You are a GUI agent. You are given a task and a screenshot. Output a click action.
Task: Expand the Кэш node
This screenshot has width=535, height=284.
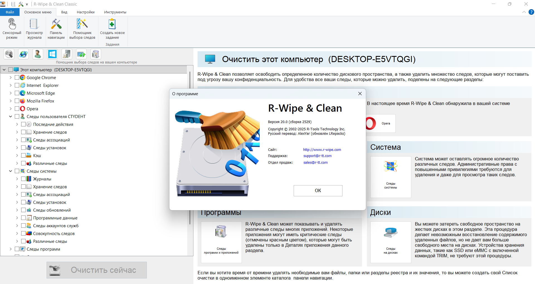[17, 155]
